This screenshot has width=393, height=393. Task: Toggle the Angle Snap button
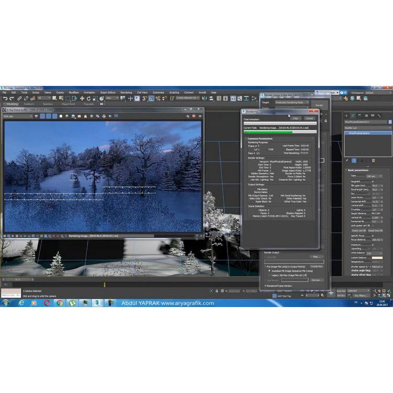coord(151,99)
